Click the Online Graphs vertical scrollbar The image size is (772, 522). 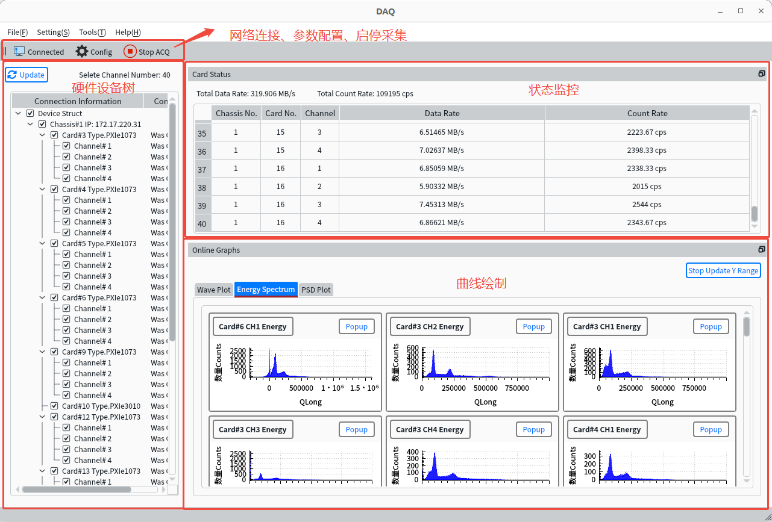tap(747, 327)
